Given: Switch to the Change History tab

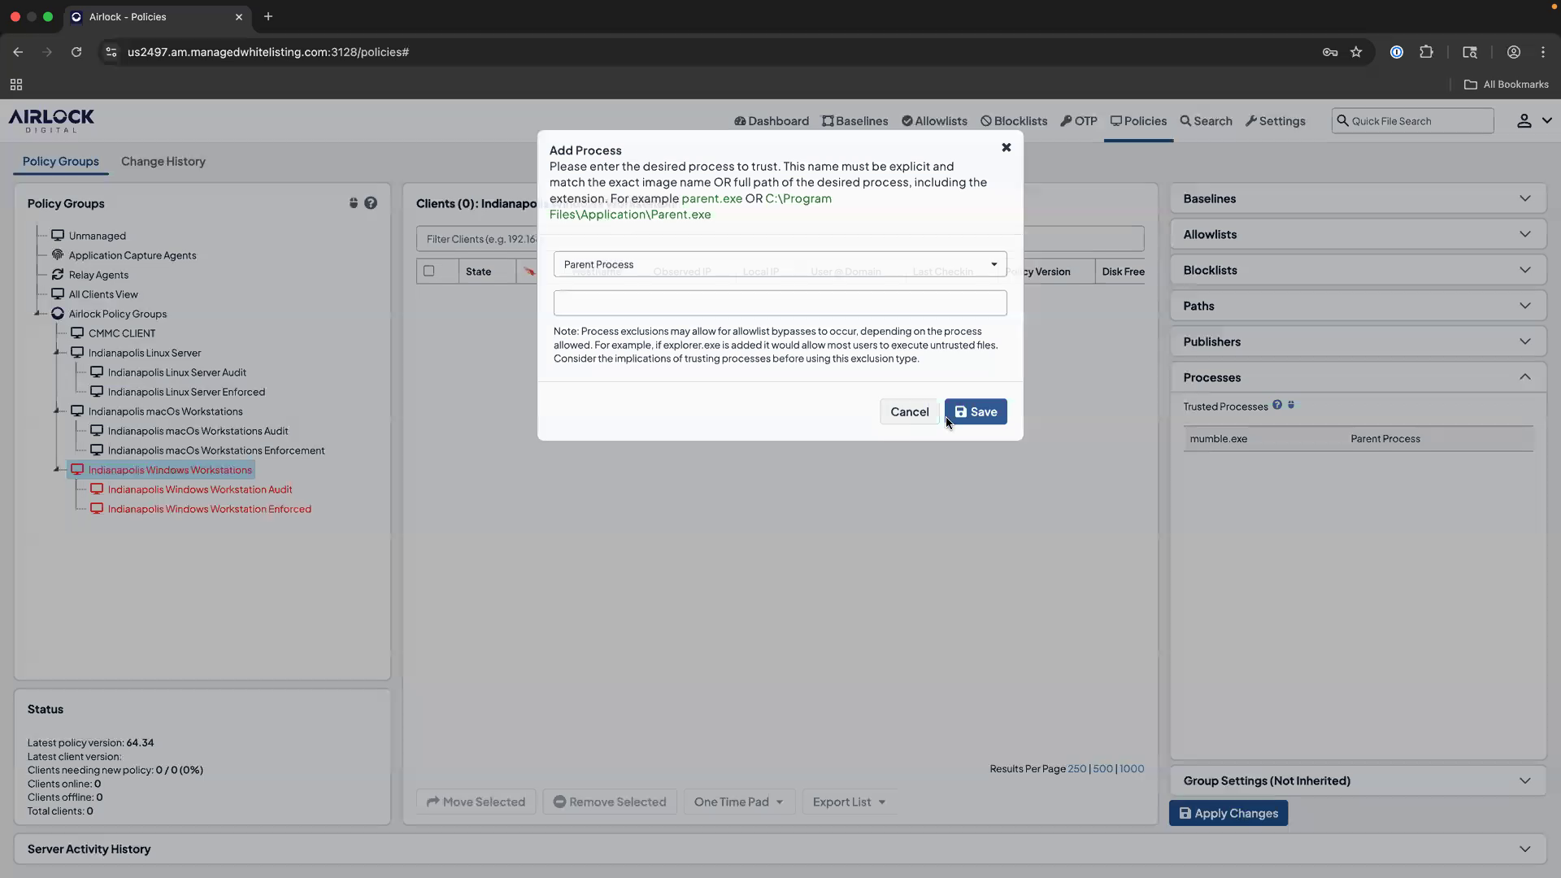Looking at the screenshot, I should 163,161.
